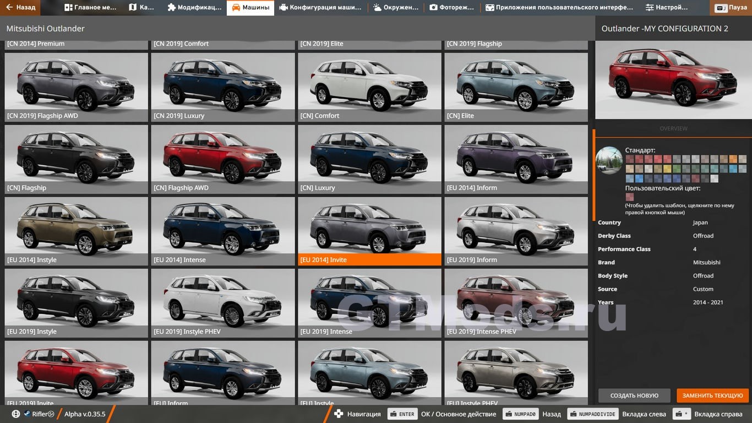Click the Пауза button
The width and height of the screenshot is (752, 423).
pos(731,8)
